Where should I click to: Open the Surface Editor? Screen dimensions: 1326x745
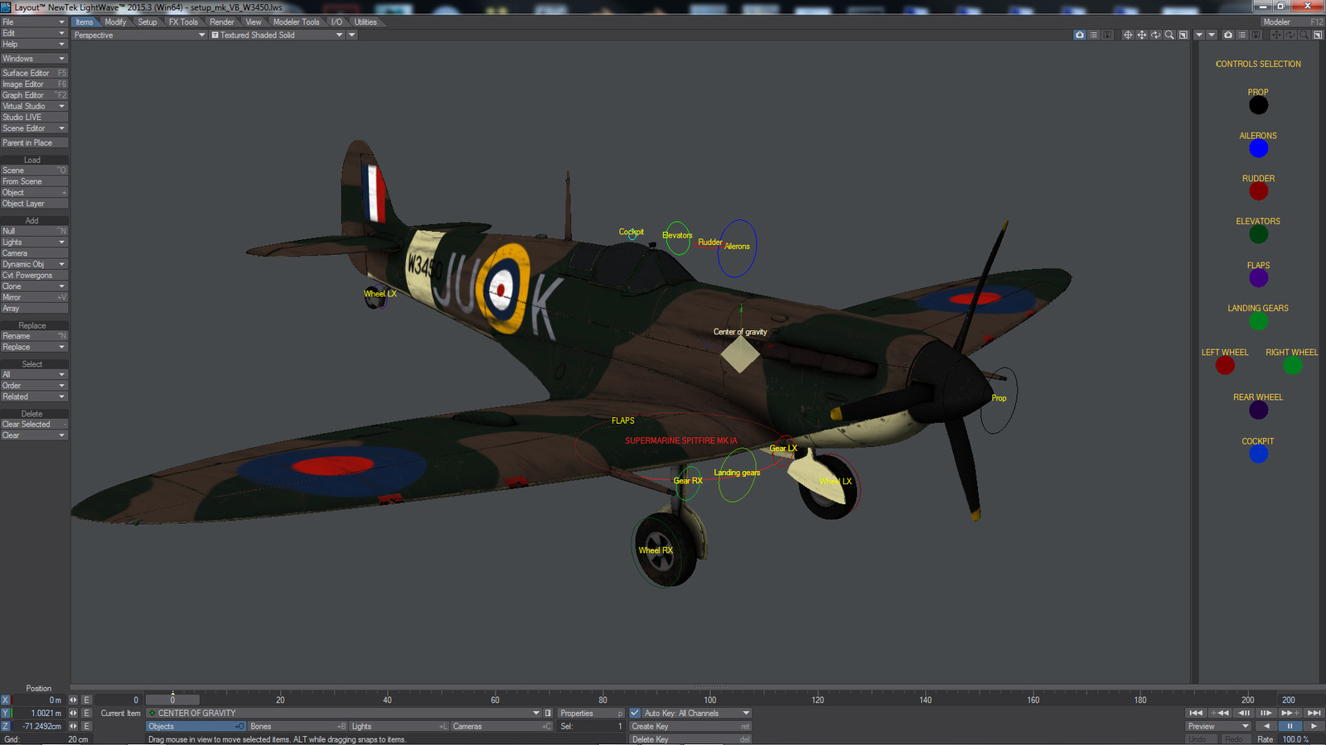[33, 73]
